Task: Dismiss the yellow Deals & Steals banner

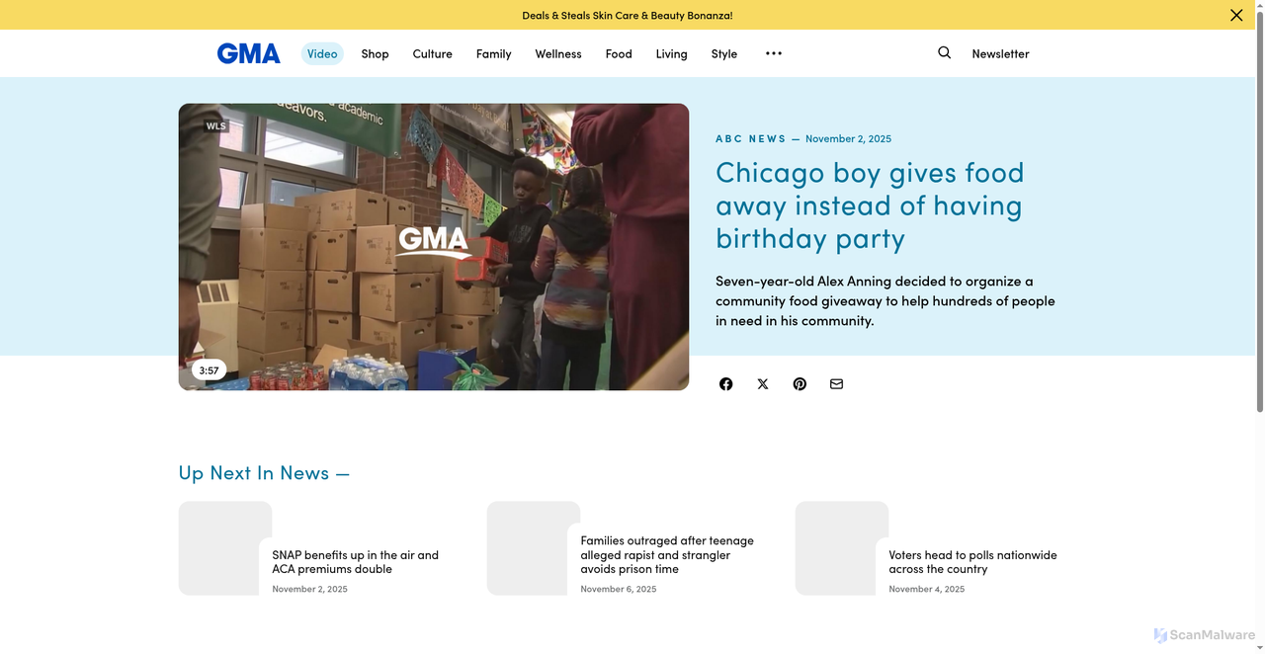Action: click(1236, 15)
